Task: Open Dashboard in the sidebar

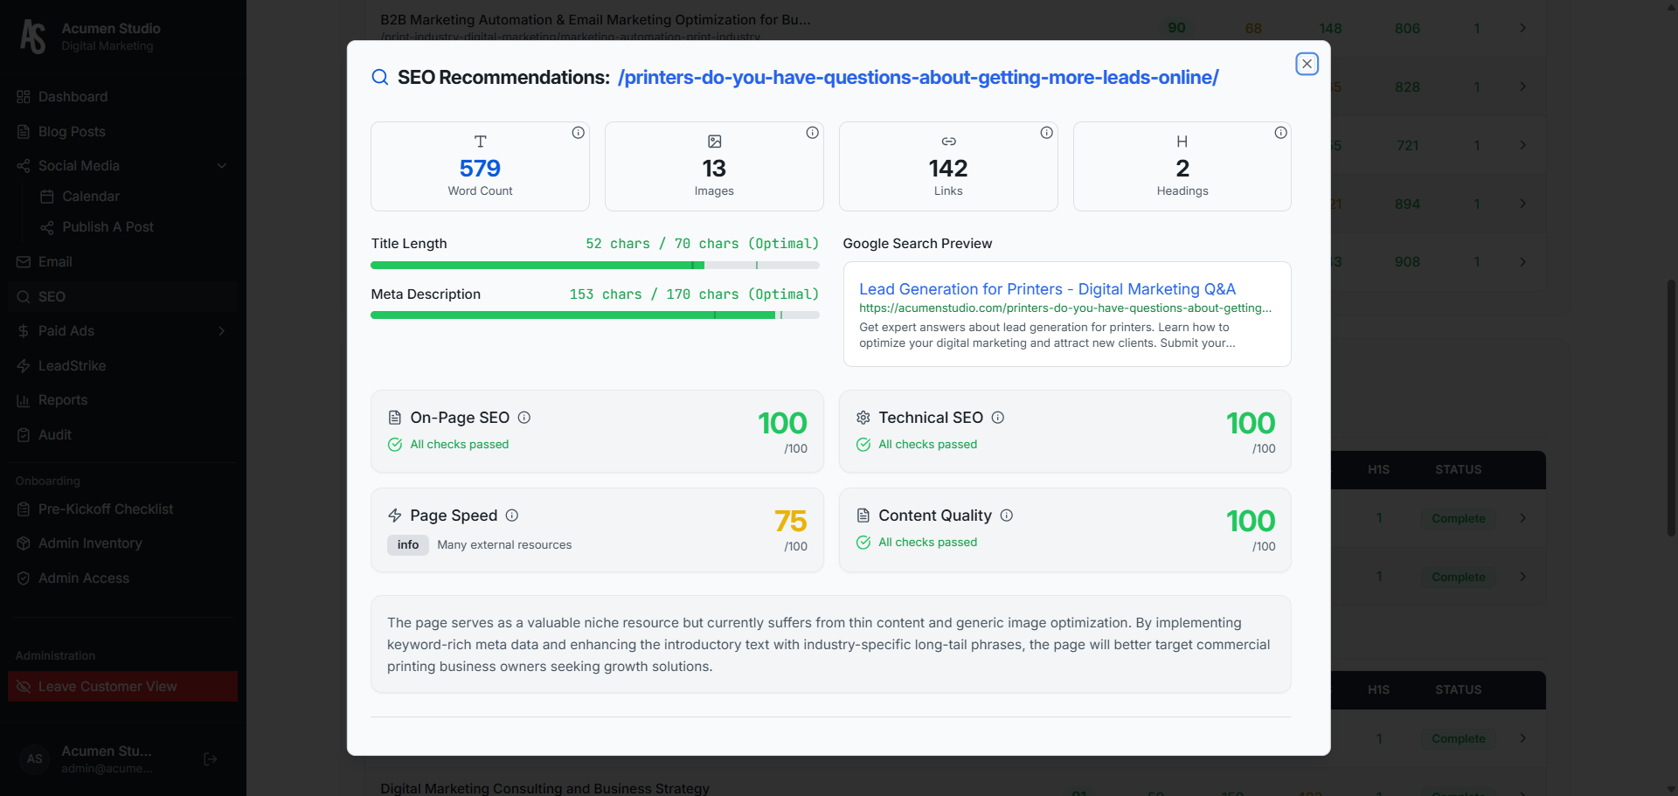Action: [x=122, y=97]
